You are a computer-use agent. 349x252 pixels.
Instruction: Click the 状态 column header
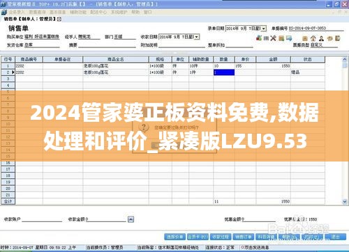click(x=308, y=59)
